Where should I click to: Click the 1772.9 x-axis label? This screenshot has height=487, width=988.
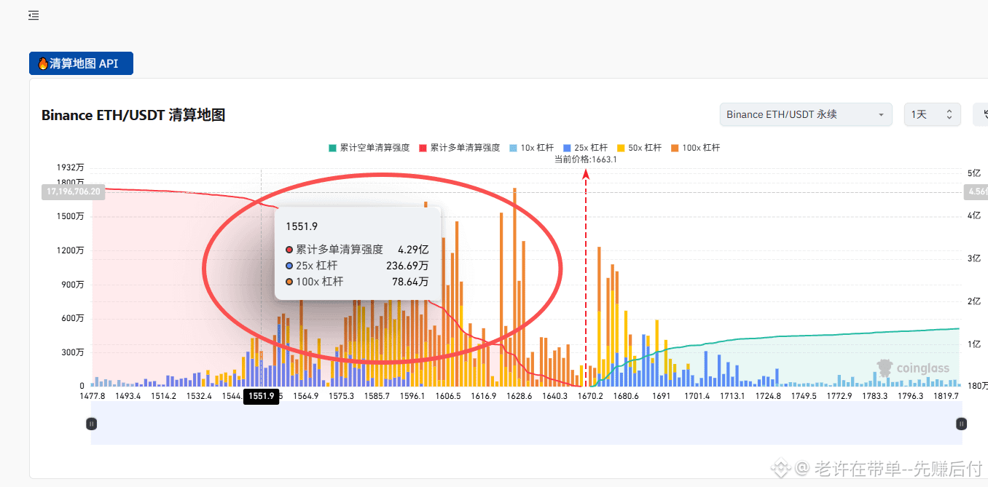[x=839, y=396]
